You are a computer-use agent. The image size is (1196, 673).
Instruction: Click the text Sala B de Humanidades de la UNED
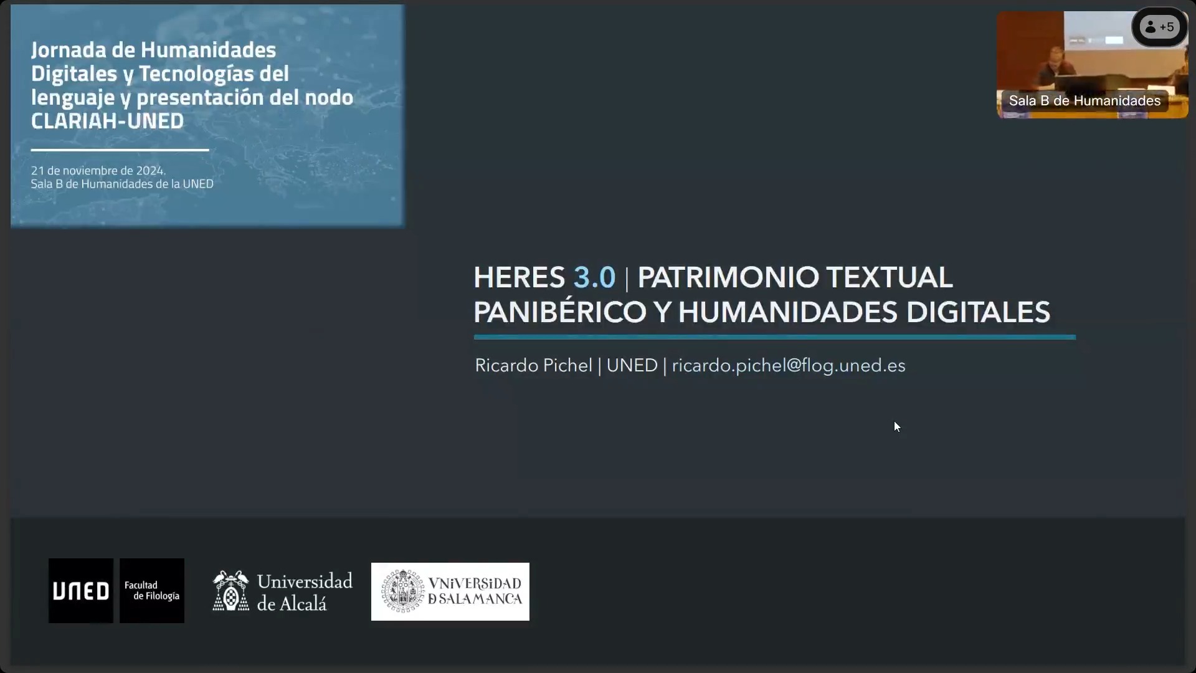point(122,184)
